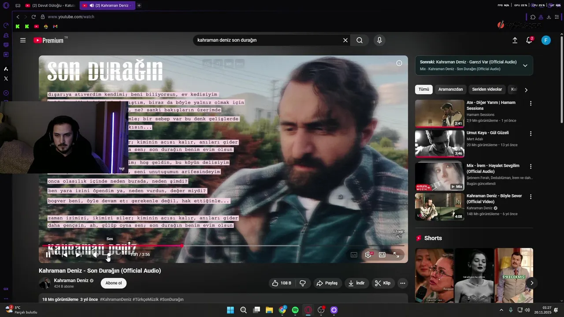
Task: Toggle subtitles in the player controls
Action: click(354, 254)
